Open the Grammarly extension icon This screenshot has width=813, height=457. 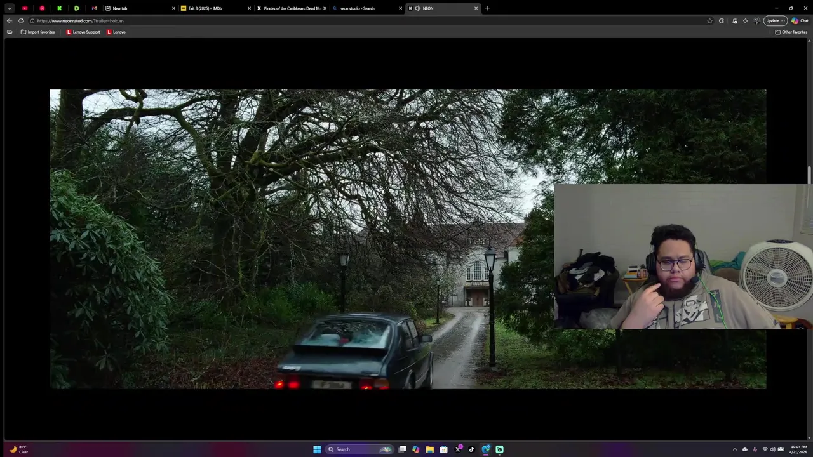(722, 21)
